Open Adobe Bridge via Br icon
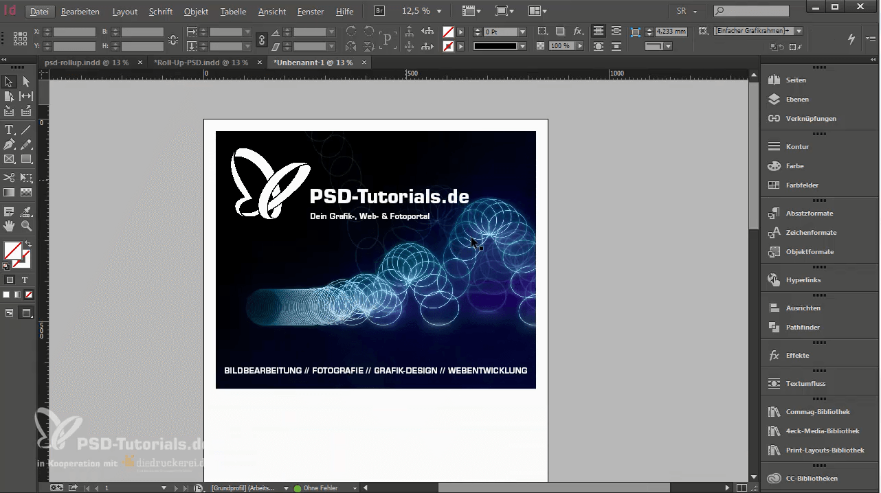This screenshot has height=493, width=881. pos(379,11)
